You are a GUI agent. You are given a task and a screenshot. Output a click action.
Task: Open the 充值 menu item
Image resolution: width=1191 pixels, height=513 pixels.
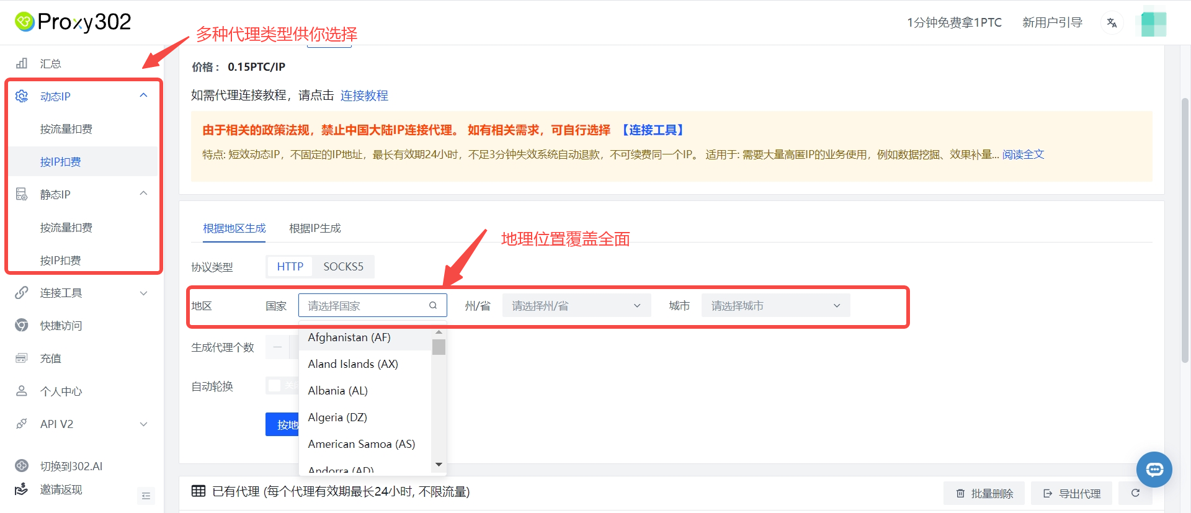click(51, 358)
